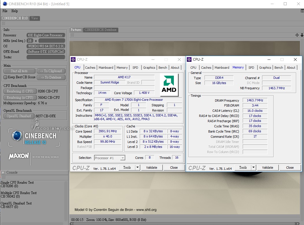
Task: Click the horizontal scrollbar under the picture view
Action: (x=185, y=224)
